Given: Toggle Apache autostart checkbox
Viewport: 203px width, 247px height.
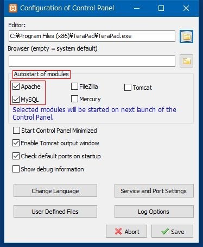Looking at the screenshot, I should (x=16, y=87).
